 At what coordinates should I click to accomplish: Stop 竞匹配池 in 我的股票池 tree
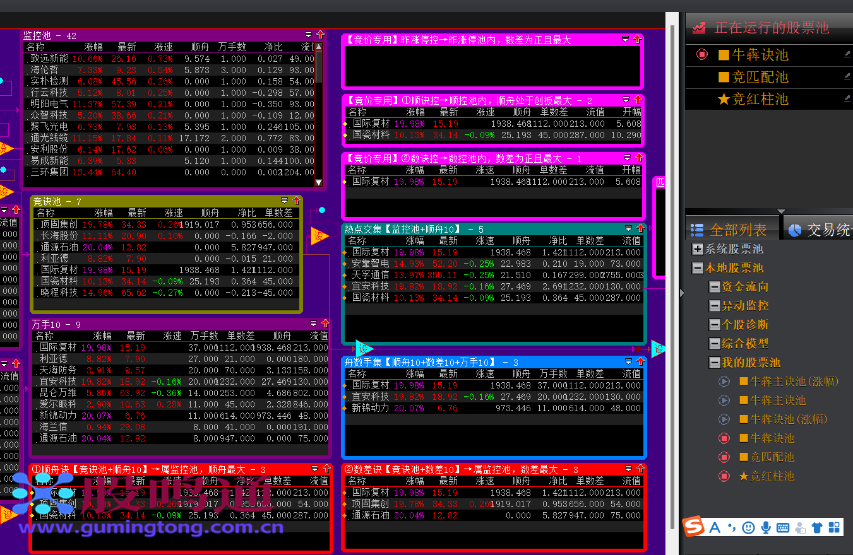pos(724,457)
